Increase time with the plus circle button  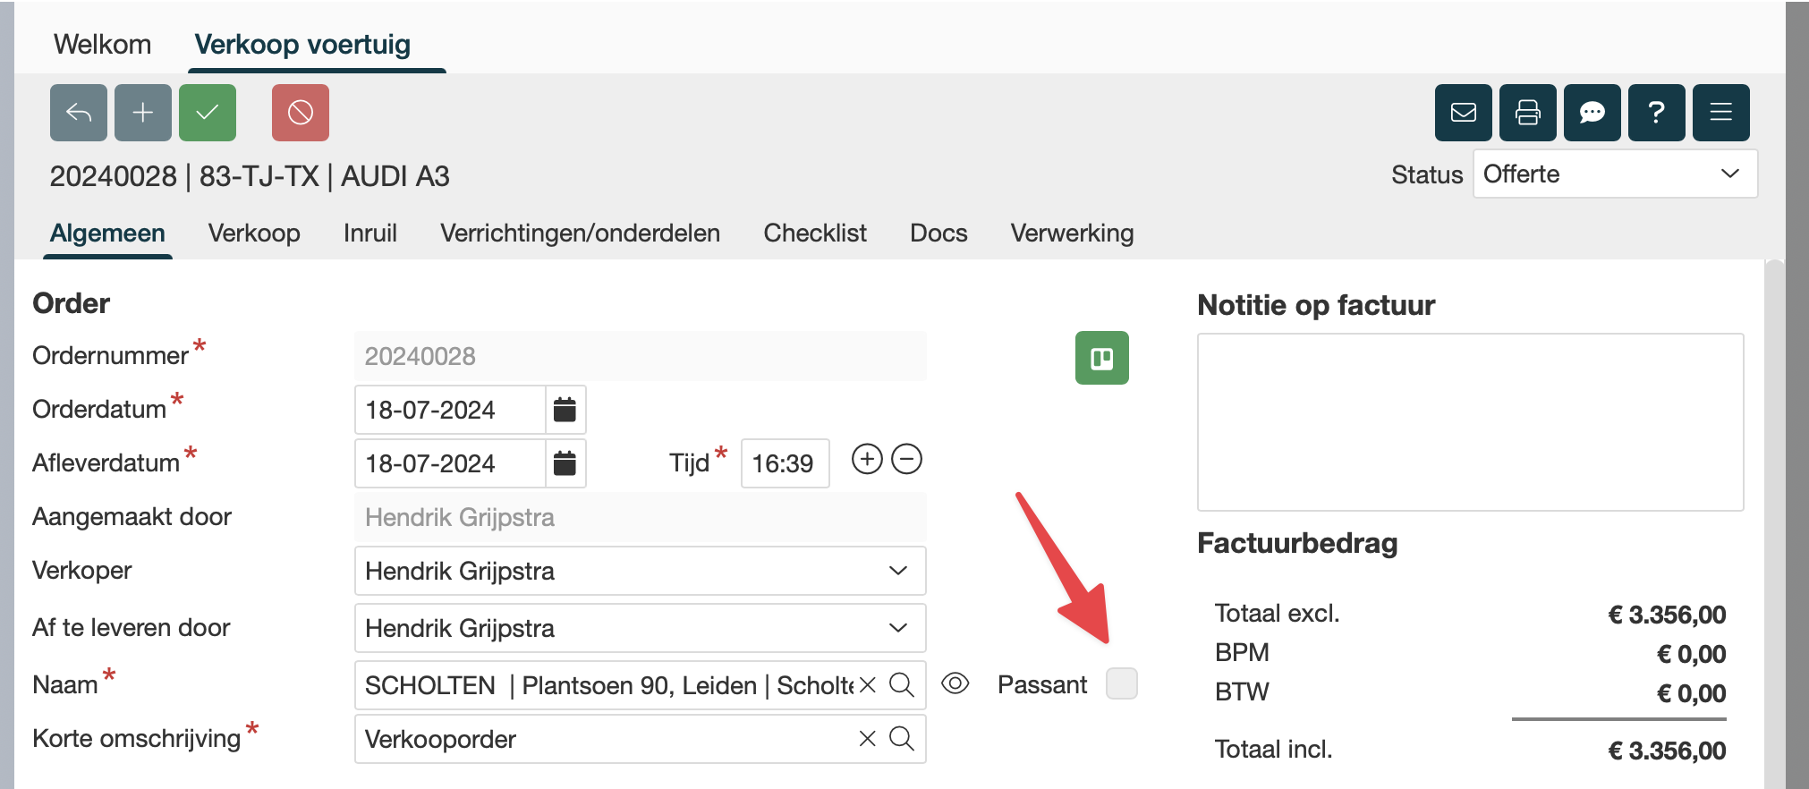pos(866,460)
